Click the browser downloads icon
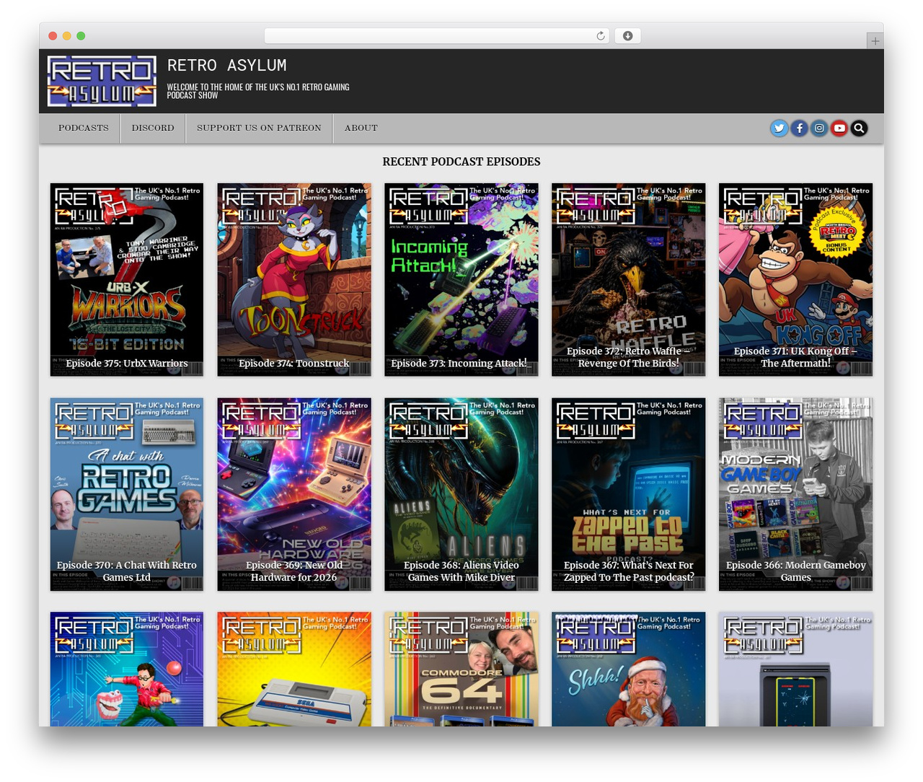The height and width of the screenshot is (782, 923). (627, 35)
